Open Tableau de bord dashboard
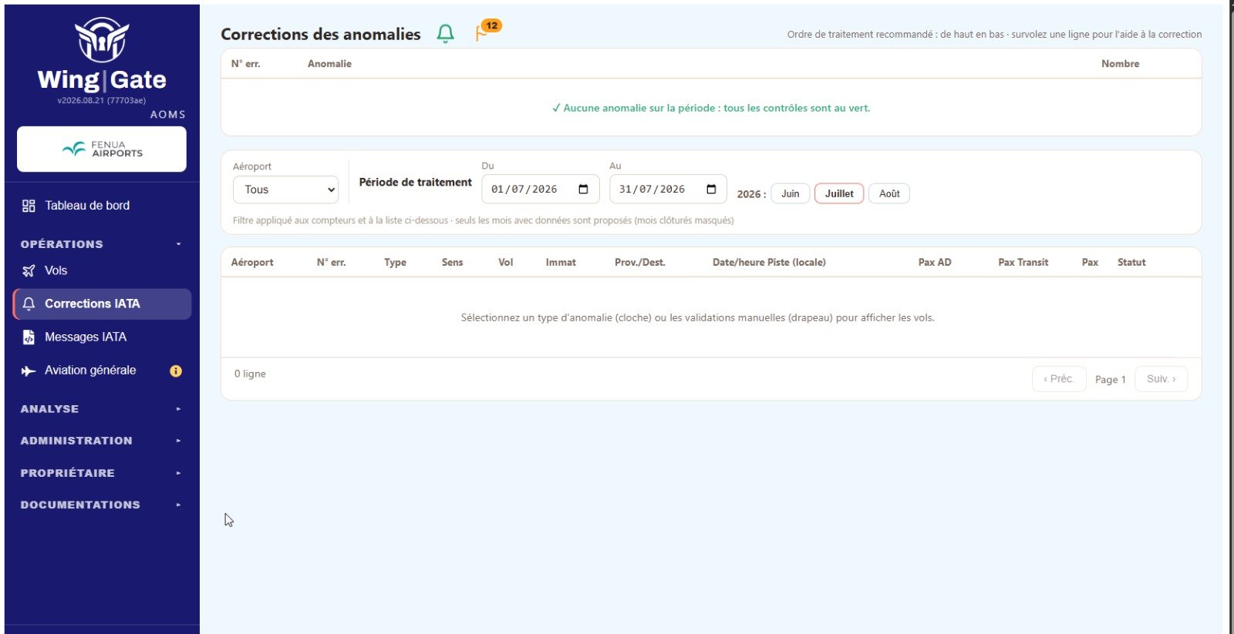Screen dimensions: 1234x634 coord(87,206)
